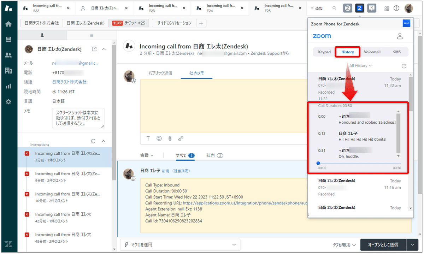This screenshot has width=424, height=254.
Task: Click the 担当指定 assignee link
Action: (x=181, y=171)
